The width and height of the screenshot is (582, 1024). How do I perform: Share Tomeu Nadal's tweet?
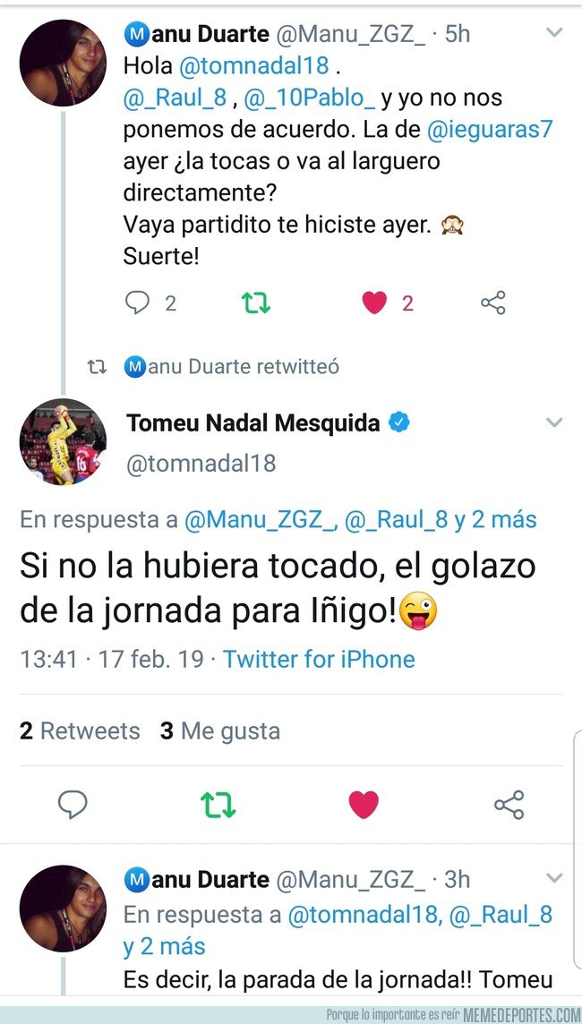509,805
